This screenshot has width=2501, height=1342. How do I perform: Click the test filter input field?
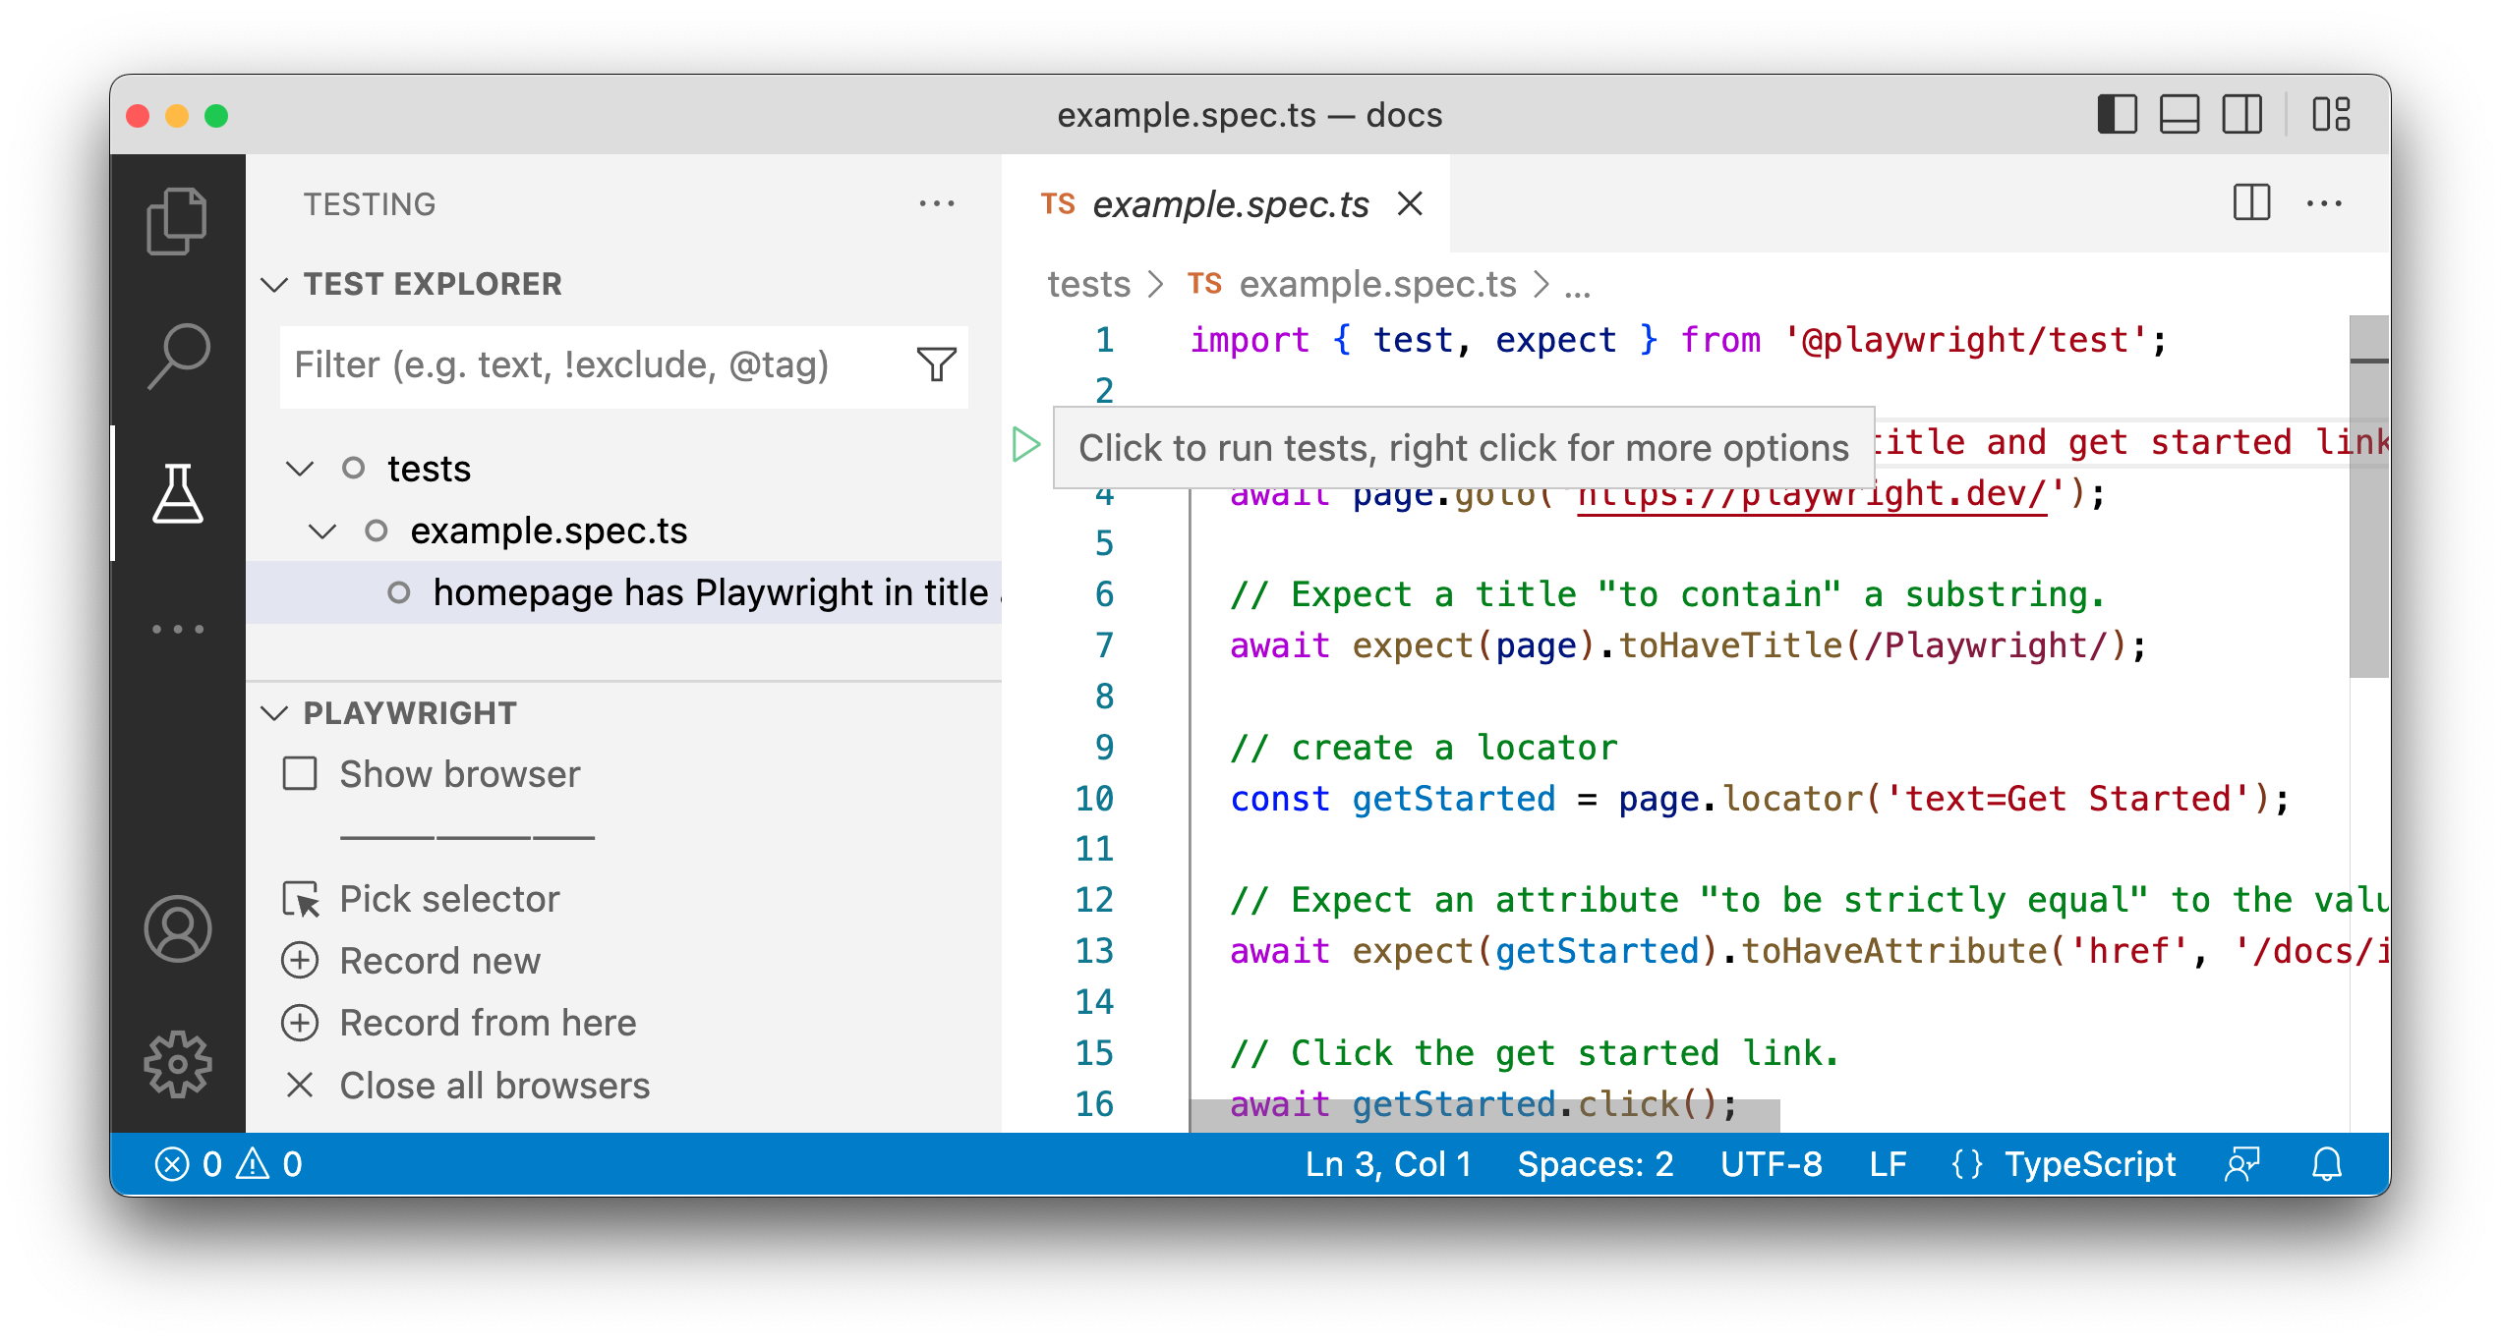(x=590, y=365)
